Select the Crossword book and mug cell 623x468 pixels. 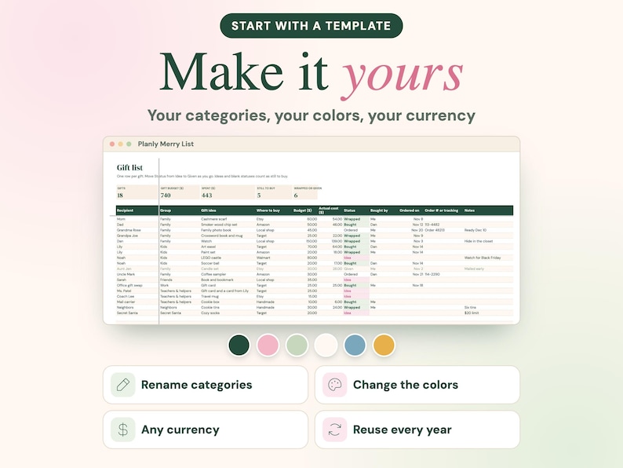tap(221, 236)
